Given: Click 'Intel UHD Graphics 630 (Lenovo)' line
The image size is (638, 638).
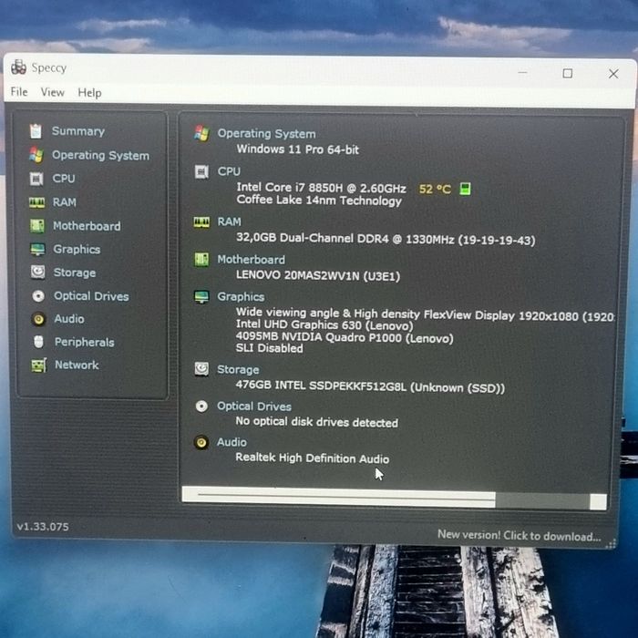Looking at the screenshot, I should pyautogui.click(x=324, y=325).
